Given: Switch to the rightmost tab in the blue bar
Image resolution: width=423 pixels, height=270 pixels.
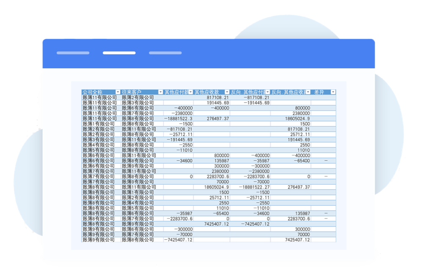Looking at the screenshot, I should point(165,52).
